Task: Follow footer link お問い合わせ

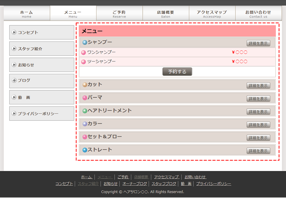Action: (195, 177)
